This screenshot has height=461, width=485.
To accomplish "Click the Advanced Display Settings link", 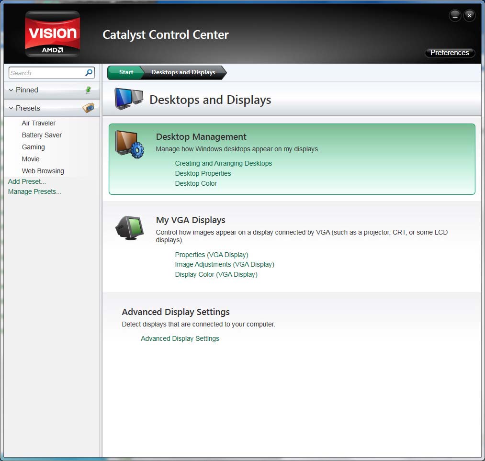I will click(x=180, y=338).
